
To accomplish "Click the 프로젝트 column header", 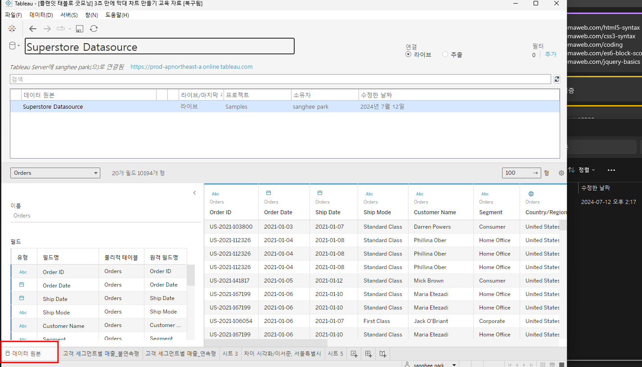I will coord(257,95).
